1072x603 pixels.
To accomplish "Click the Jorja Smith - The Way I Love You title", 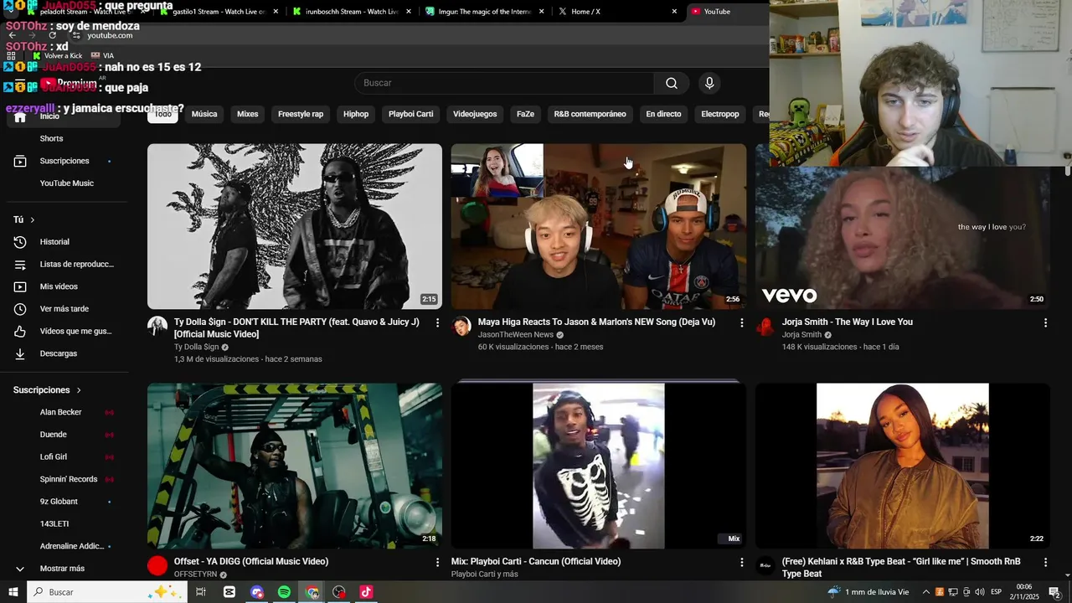I will [848, 322].
